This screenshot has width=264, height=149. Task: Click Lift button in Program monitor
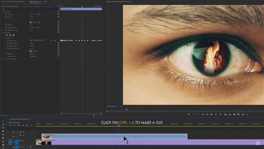pyautogui.click(x=226, y=114)
